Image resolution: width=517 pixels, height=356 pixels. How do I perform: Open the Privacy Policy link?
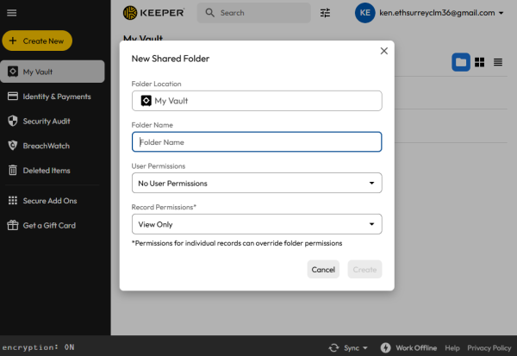click(489, 348)
